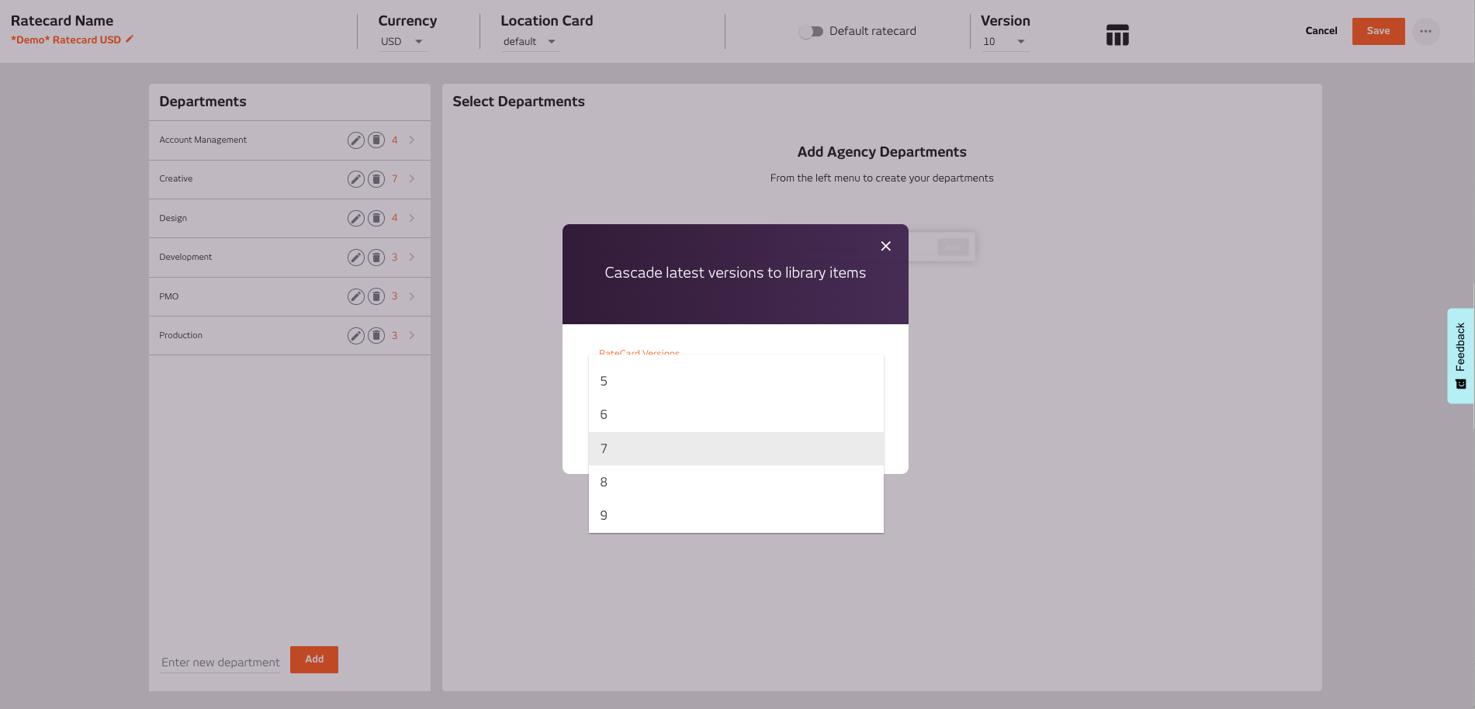Pick version 5 from the dropdown list
This screenshot has width=1475, height=709.
pos(736,381)
